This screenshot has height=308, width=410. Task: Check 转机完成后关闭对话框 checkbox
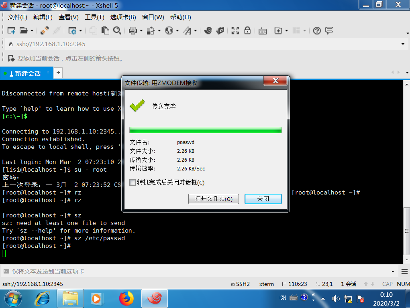133,182
